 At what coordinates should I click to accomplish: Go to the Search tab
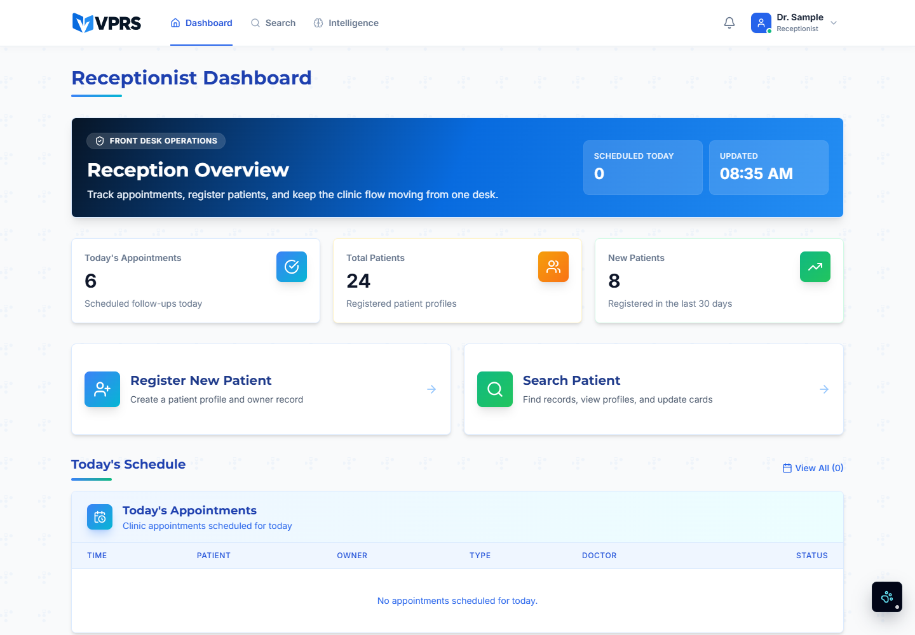point(273,23)
